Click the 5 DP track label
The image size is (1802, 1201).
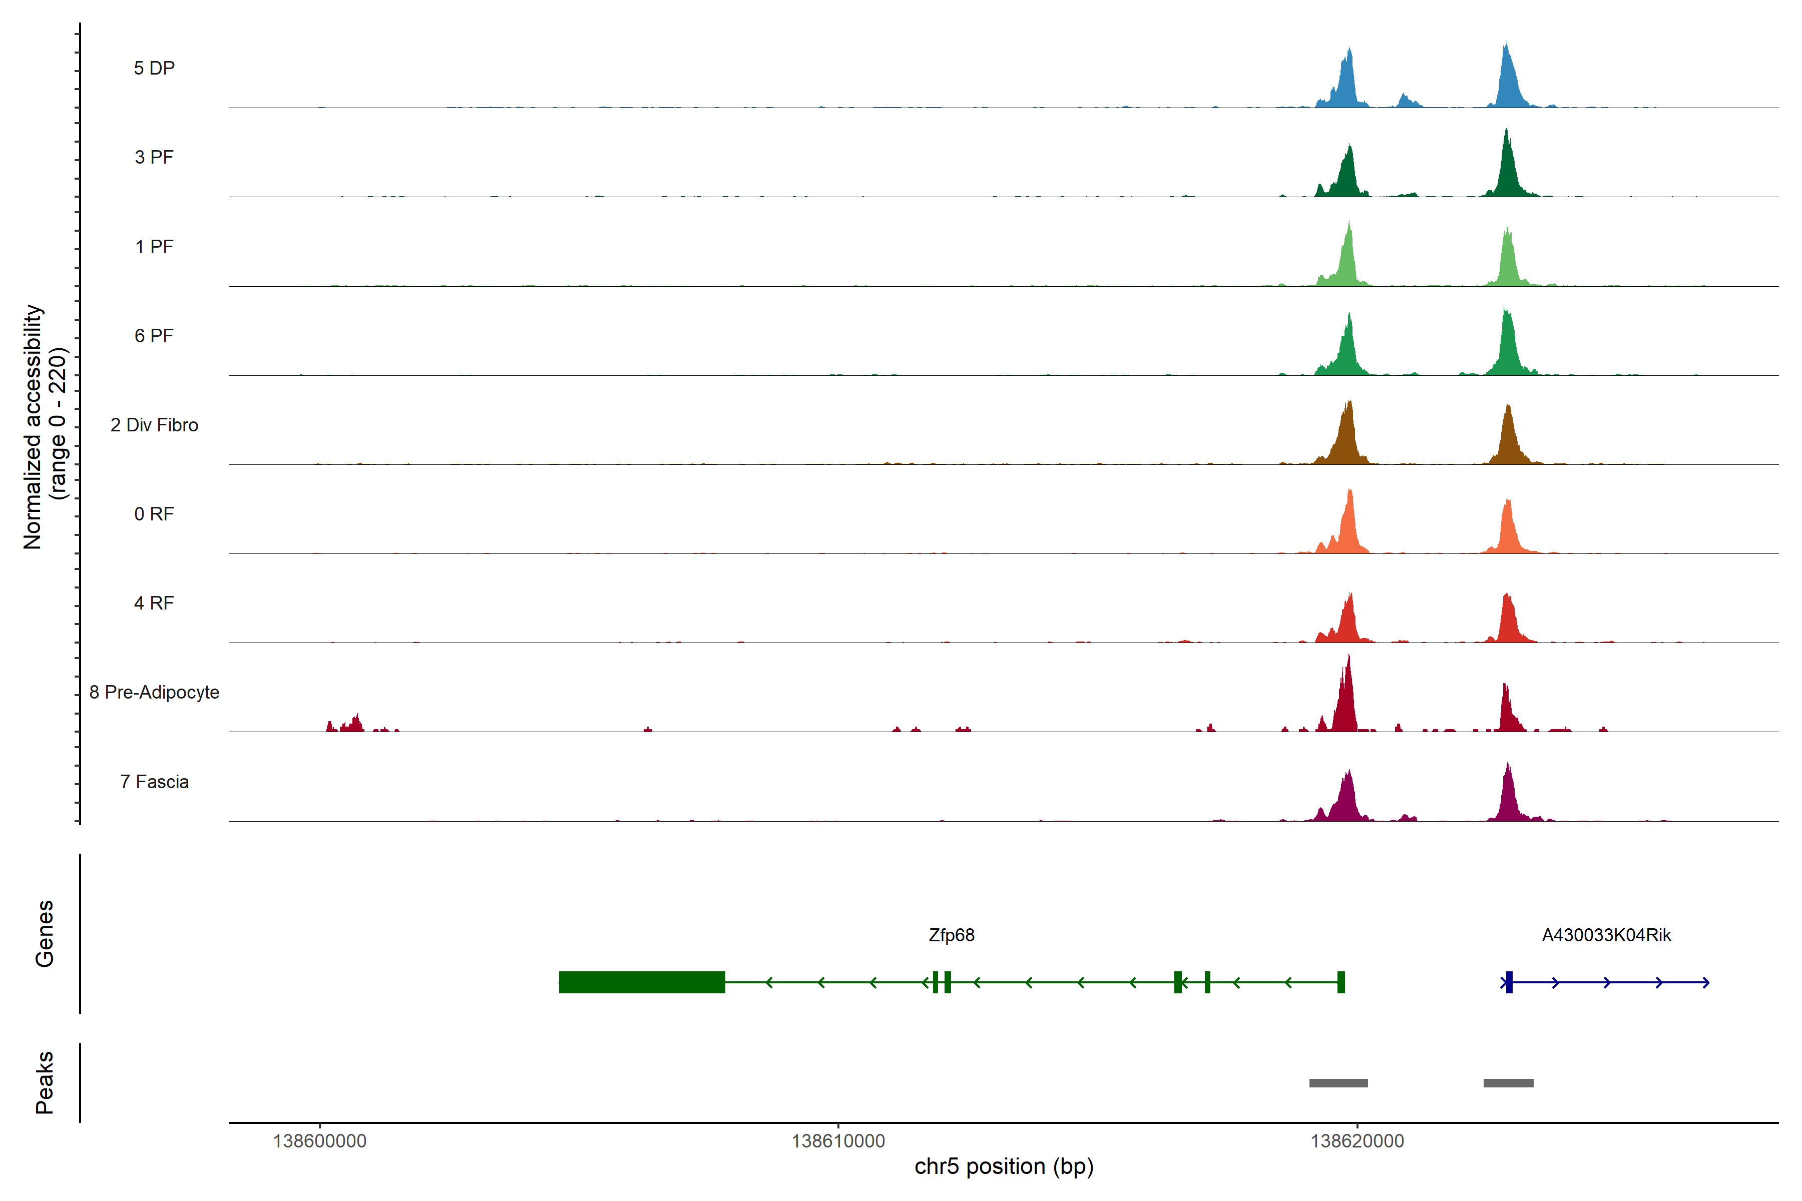tap(154, 68)
